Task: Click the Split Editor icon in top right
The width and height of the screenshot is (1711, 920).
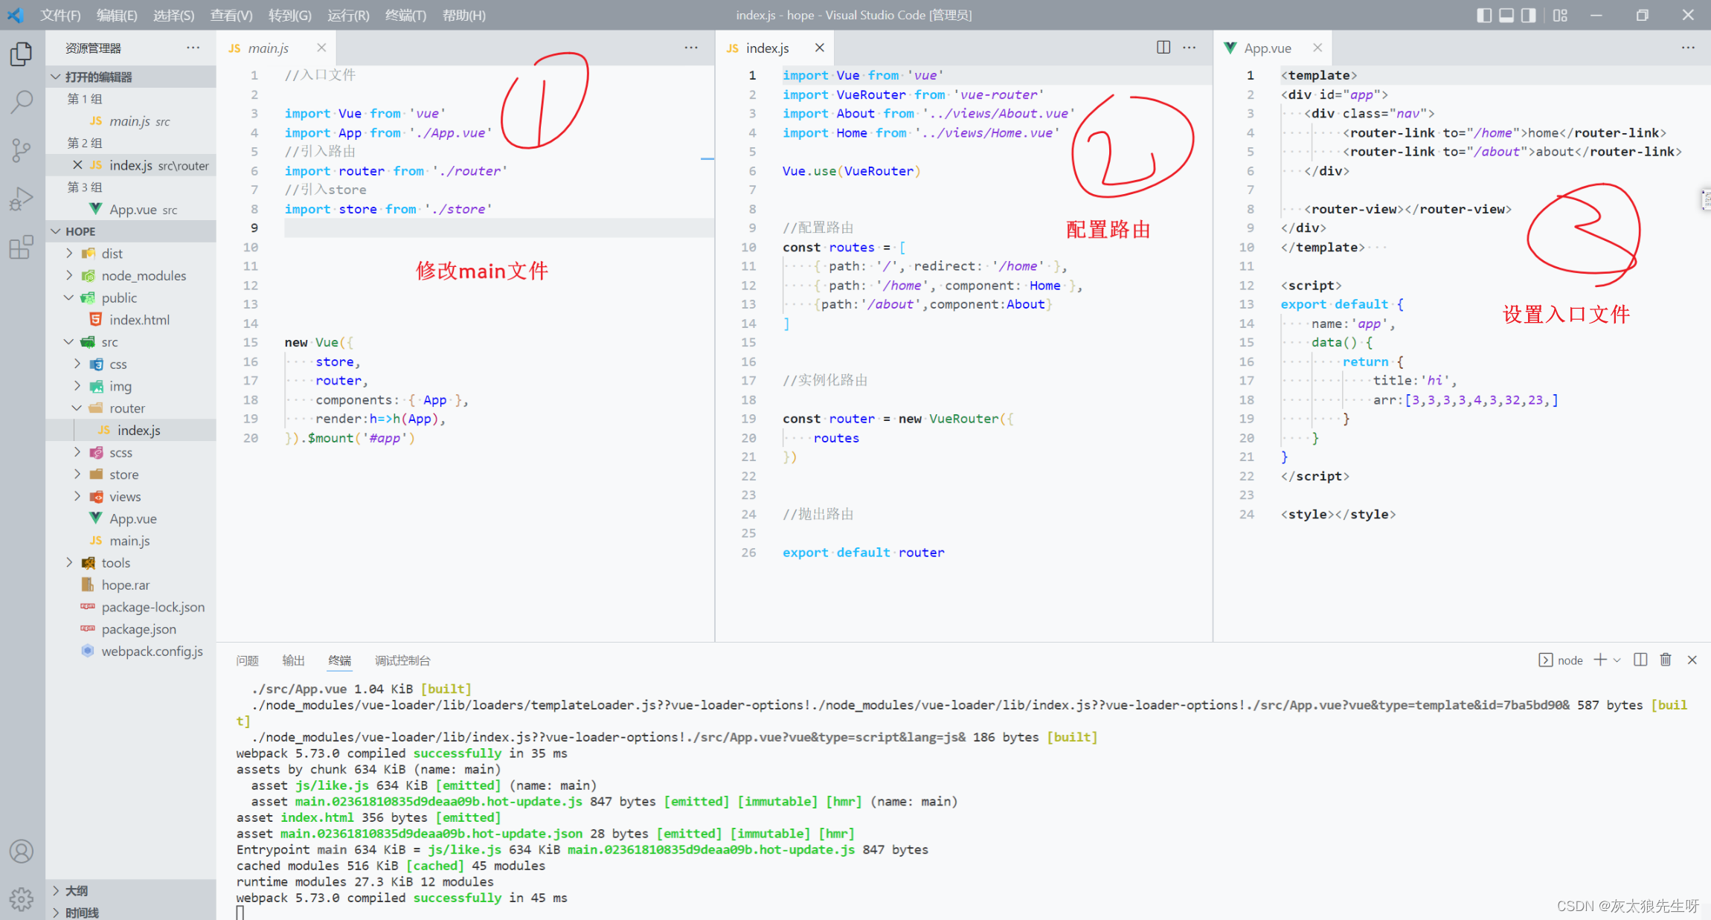Action: pyautogui.click(x=1163, y=48)
